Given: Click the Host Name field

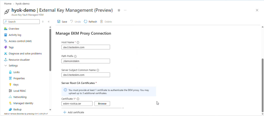Looking at the screenshot, I should coord(86,47).
